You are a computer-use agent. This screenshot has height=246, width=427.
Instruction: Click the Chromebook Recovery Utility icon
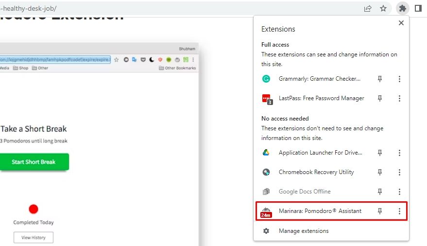[x=266, y=172]
